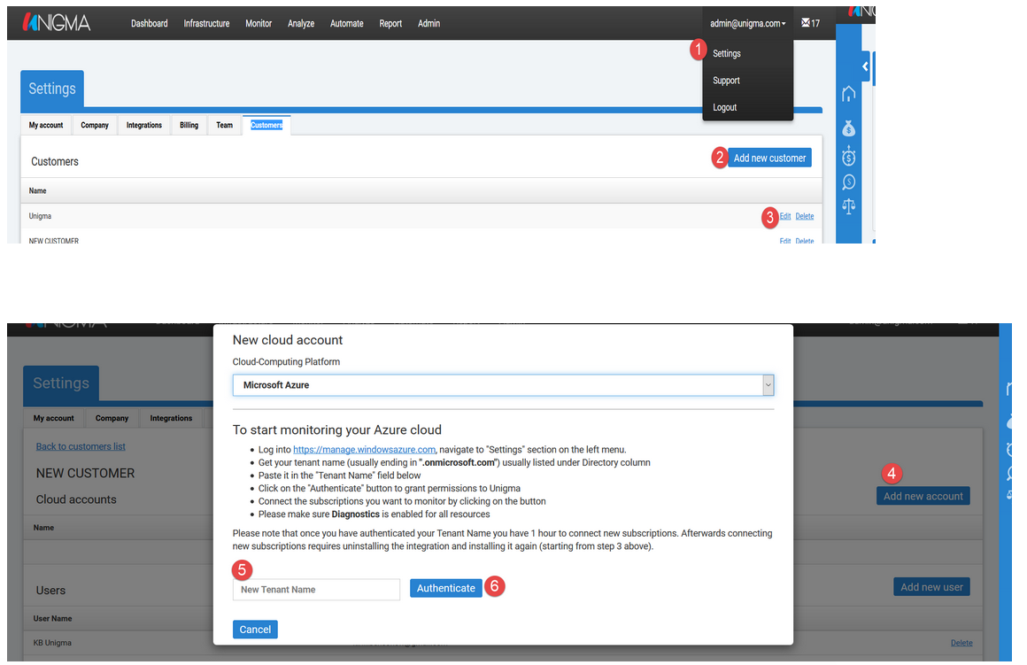The height and width of the screenshot is (665, 1027).
Task: Open Infrastructure in the top navigation
Action: pyautogui.click(x=206, y=24)
